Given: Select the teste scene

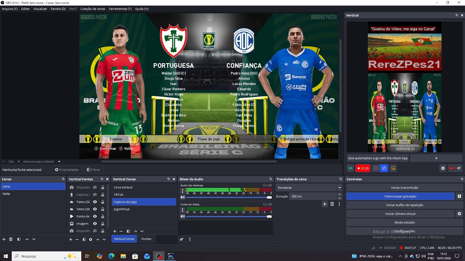Looking at the screenshot, I should tap(33, 194).
